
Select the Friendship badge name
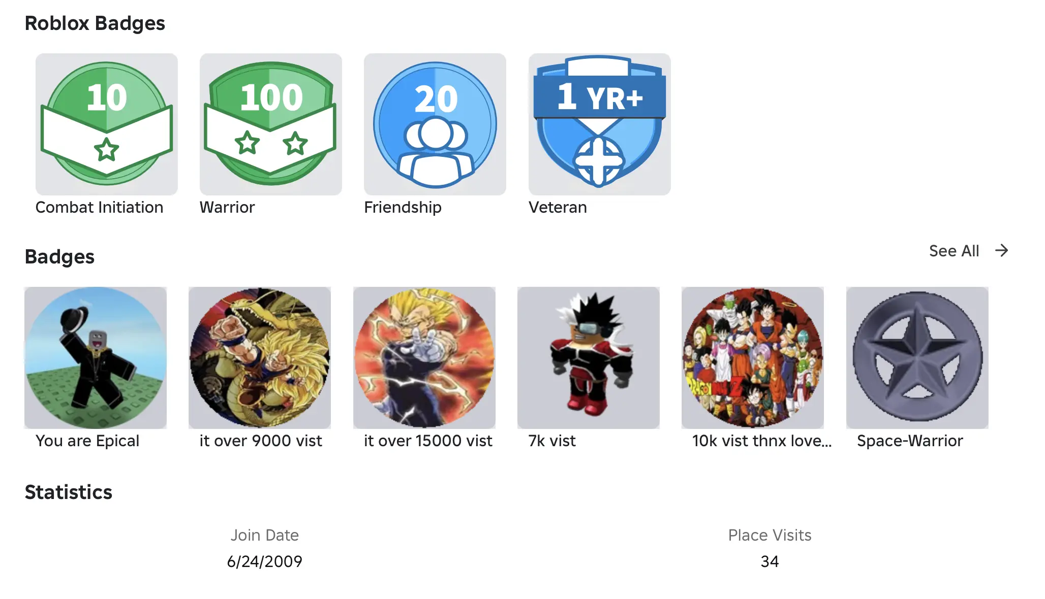[403, 207]
